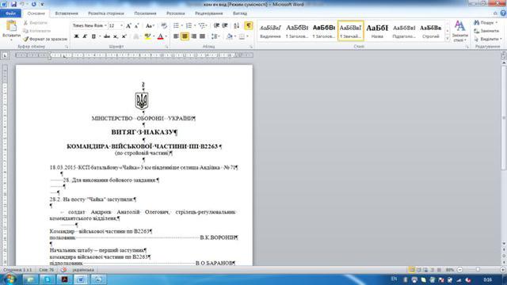Click the Increase Indent icon
The image size is (507, 285).
(225, 25)
